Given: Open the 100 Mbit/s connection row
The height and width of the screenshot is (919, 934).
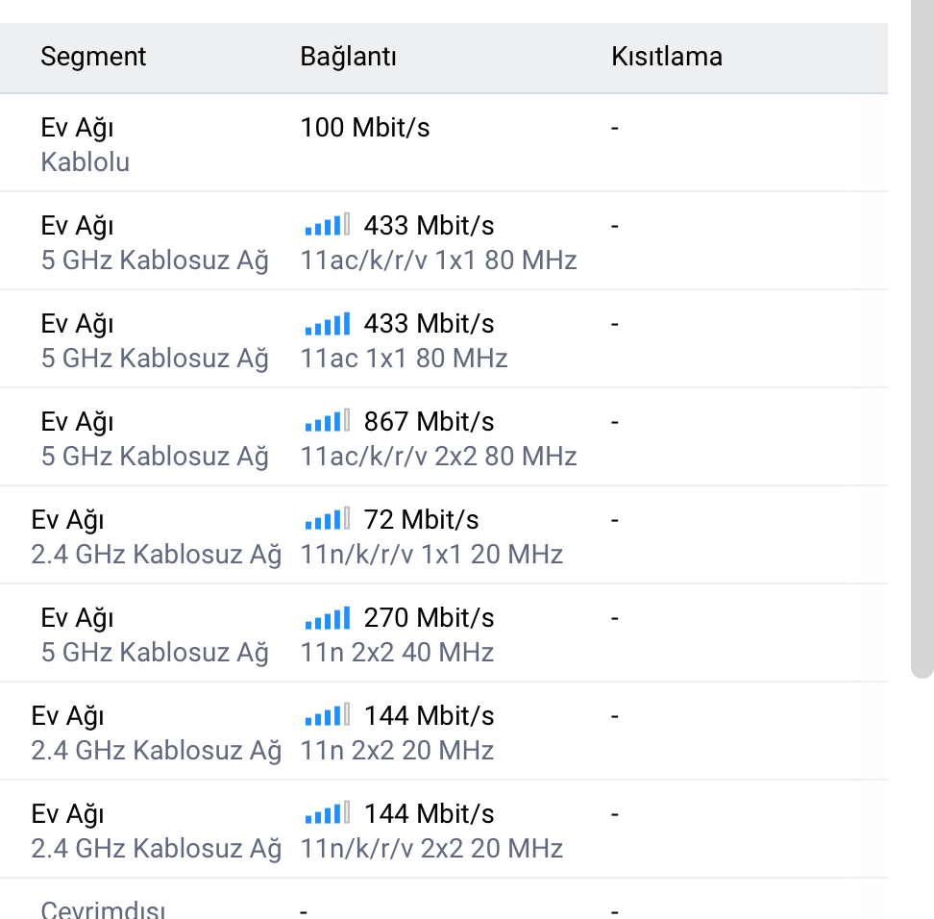Looking at the screenshot, I should (x=444, y=143).
